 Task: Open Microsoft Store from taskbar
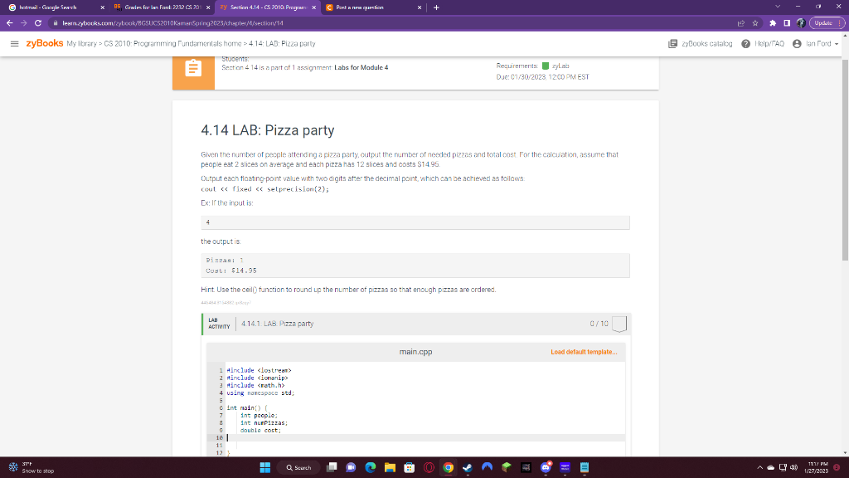click(410, 468)
